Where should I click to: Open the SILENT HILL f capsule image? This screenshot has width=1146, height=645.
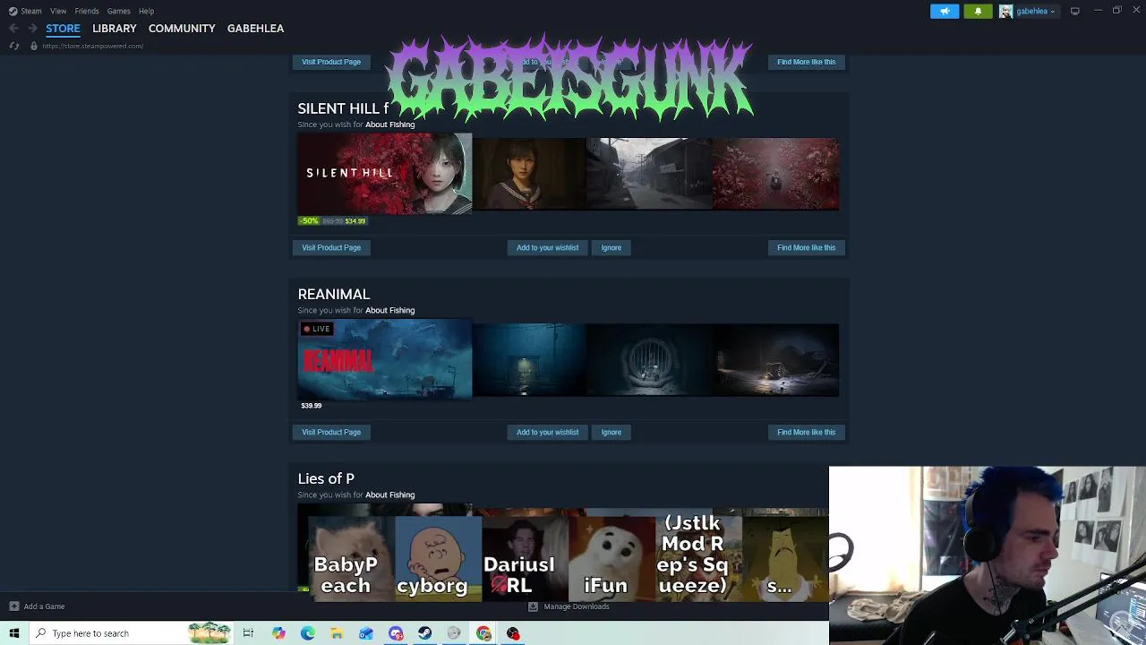coord(384,174)
